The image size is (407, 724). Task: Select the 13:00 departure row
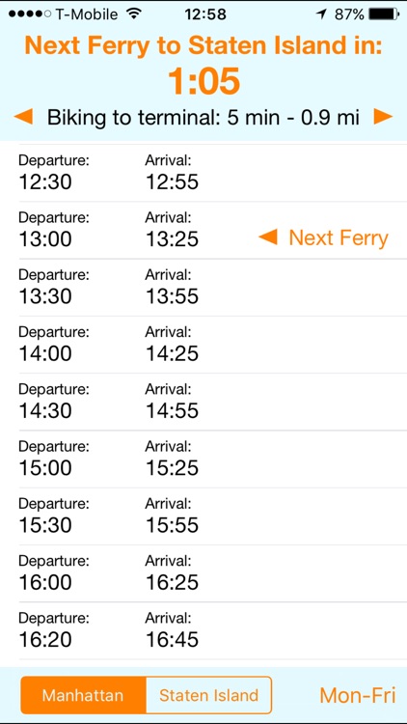click(x=203, y=231)
